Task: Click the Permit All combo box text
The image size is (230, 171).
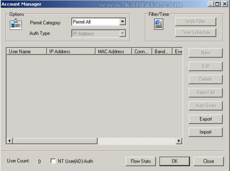Action: pyautogui.click(x=82, y=22)
